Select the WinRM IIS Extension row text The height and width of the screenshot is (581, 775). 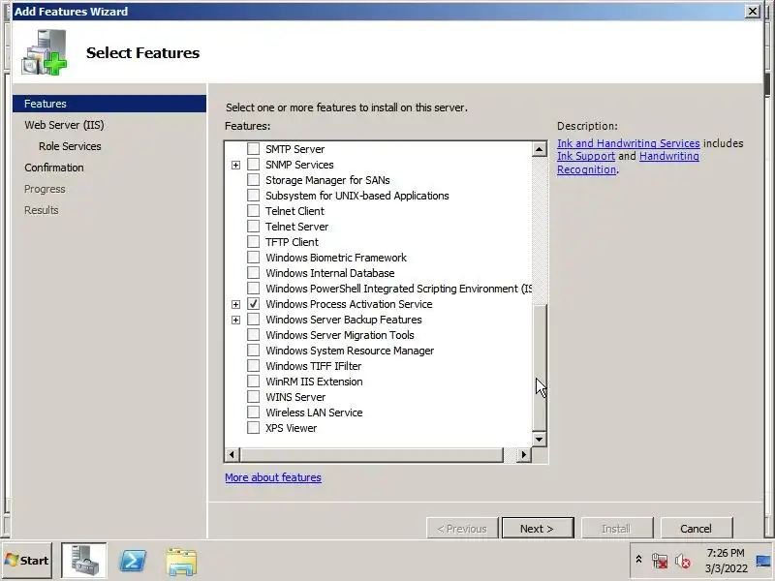[x=314, y=382]
